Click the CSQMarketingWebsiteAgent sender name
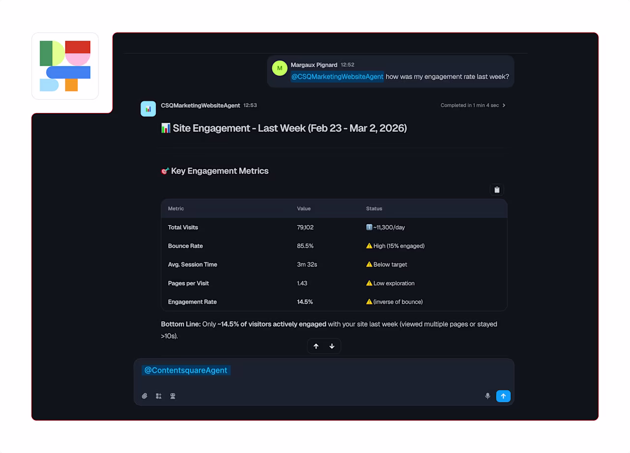630x453 pixels. pyautogui.click(x=200, y=105)
